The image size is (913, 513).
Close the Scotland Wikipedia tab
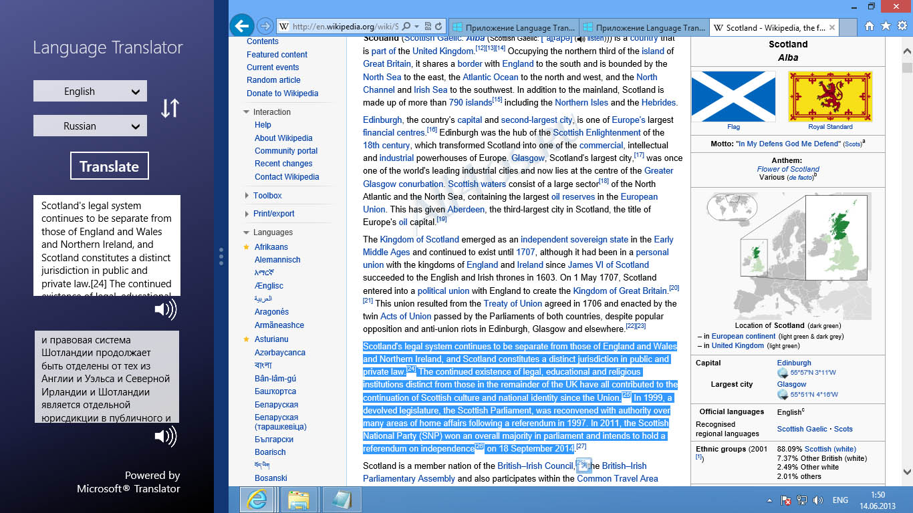point(832,27)
